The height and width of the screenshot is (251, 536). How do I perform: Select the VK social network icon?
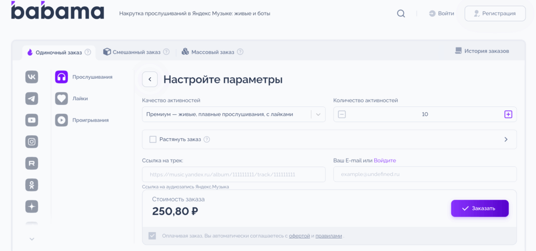[x=32, y=77]
